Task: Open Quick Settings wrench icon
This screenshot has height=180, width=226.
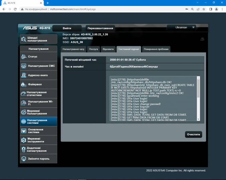Action: click(x=24, y=39)
